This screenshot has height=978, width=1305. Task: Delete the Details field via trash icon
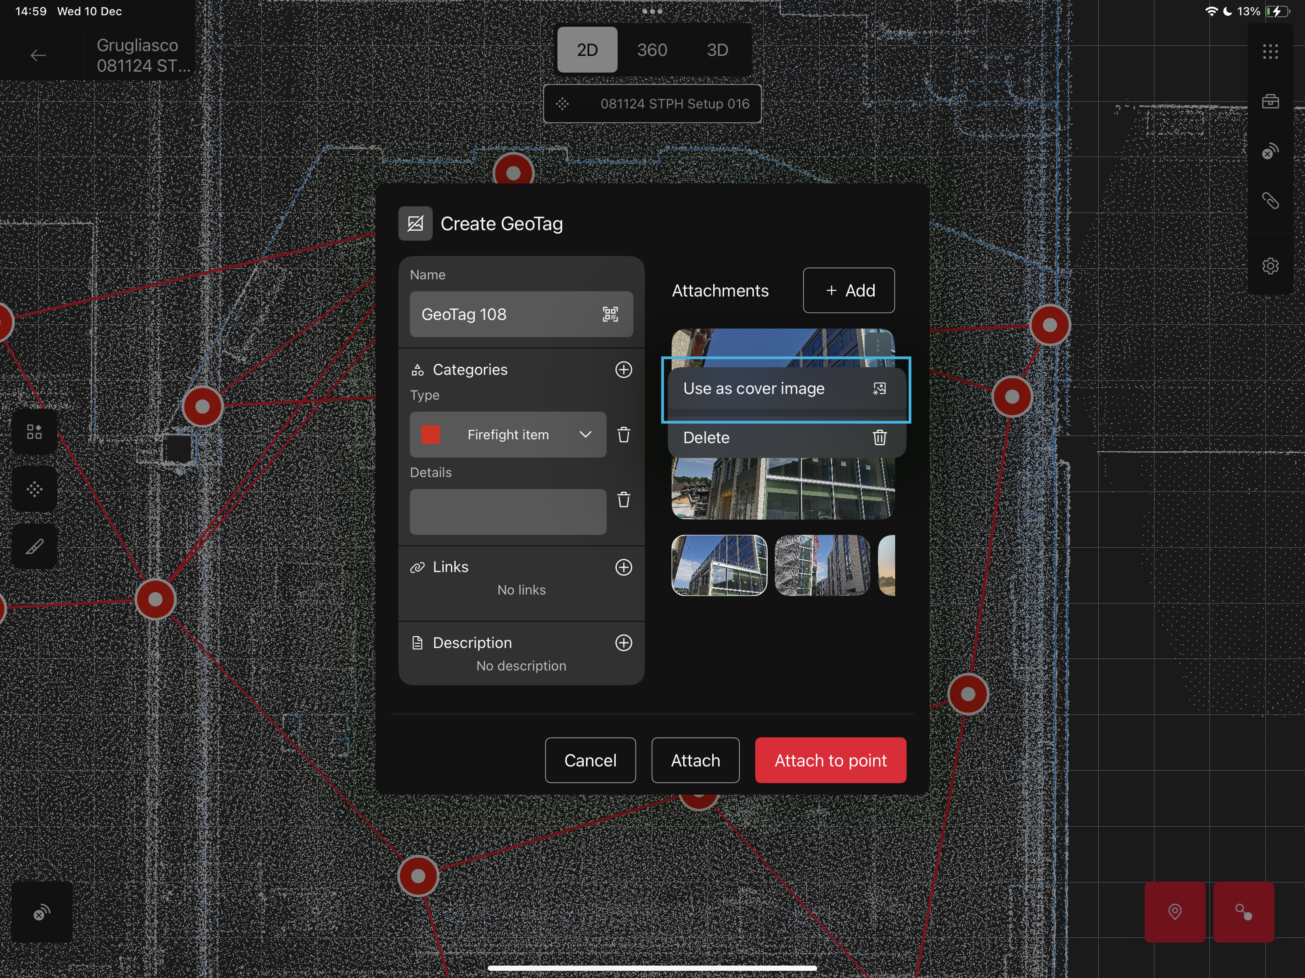click(624, 500)
